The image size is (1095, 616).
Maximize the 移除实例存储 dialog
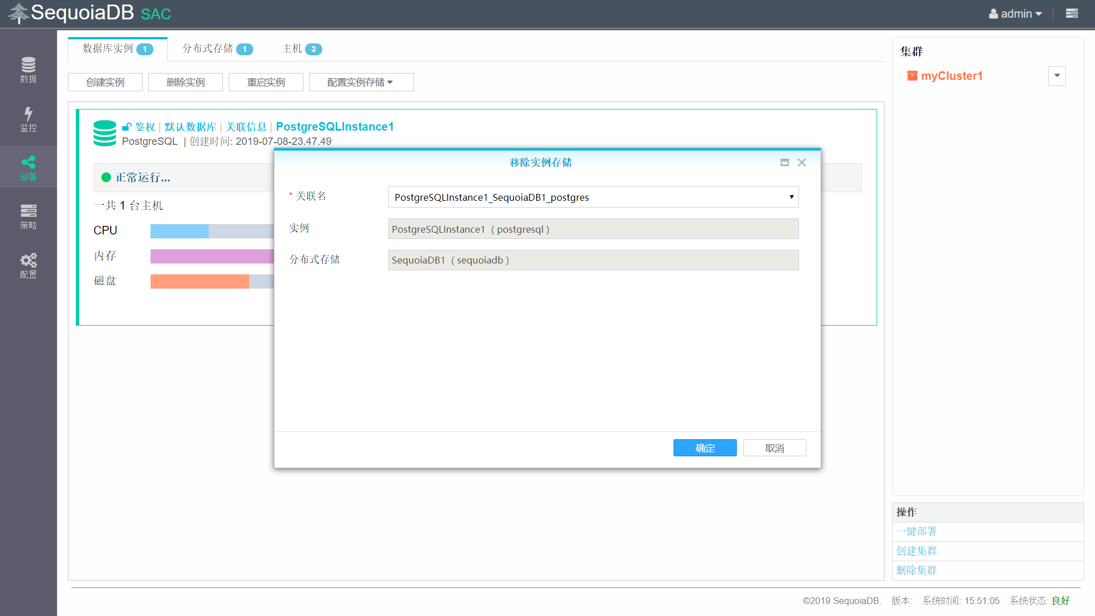pyautogui.click(x=784, y=163)
